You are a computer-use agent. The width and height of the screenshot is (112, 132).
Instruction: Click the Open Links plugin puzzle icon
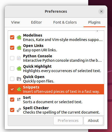click(19, 48)
